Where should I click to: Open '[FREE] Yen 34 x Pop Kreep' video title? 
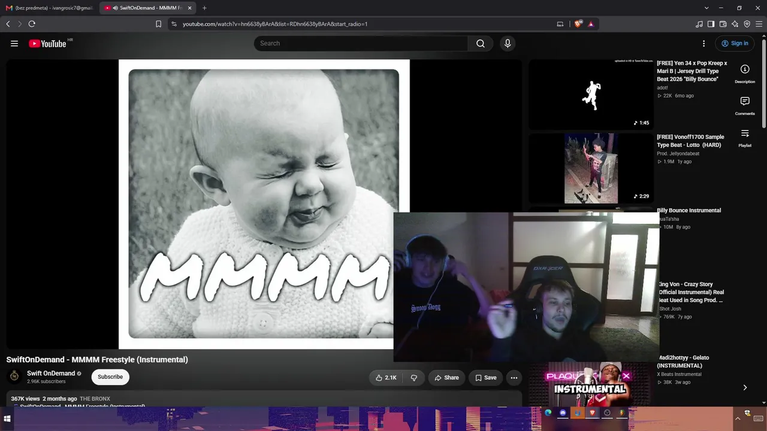click(x=692, y=71)
